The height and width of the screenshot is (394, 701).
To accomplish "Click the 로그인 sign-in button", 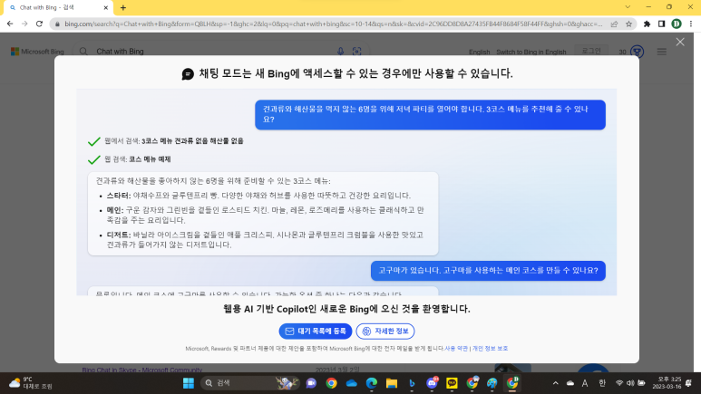I will coord(591,51).
